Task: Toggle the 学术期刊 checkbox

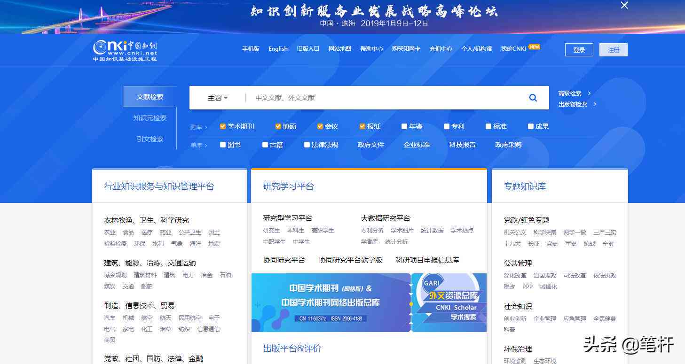Action: (x=223, y=126)
